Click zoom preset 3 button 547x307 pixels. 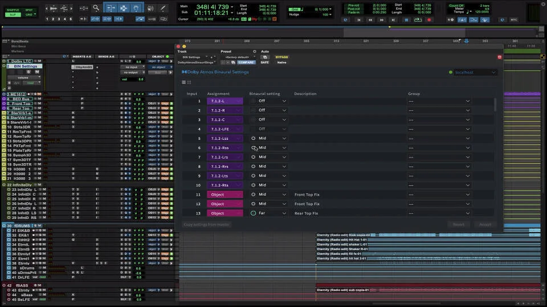[59, 19]
